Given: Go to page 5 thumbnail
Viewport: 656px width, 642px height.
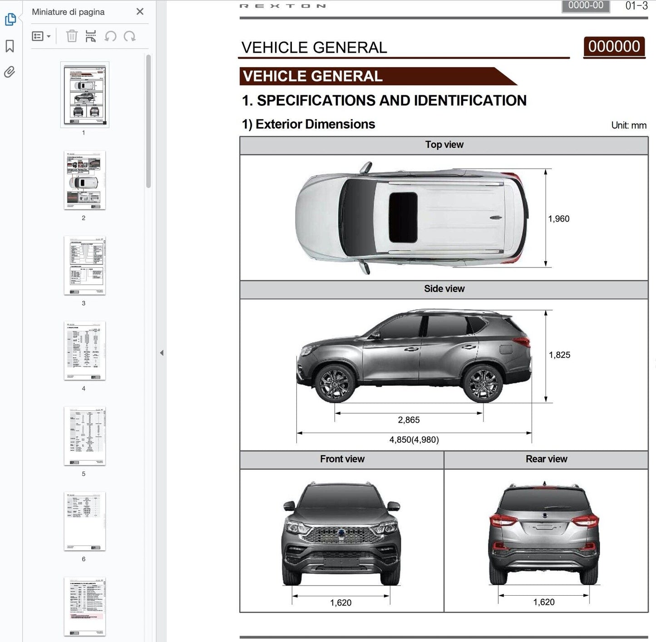Looking at the screenshot, I should coord(85,436).
